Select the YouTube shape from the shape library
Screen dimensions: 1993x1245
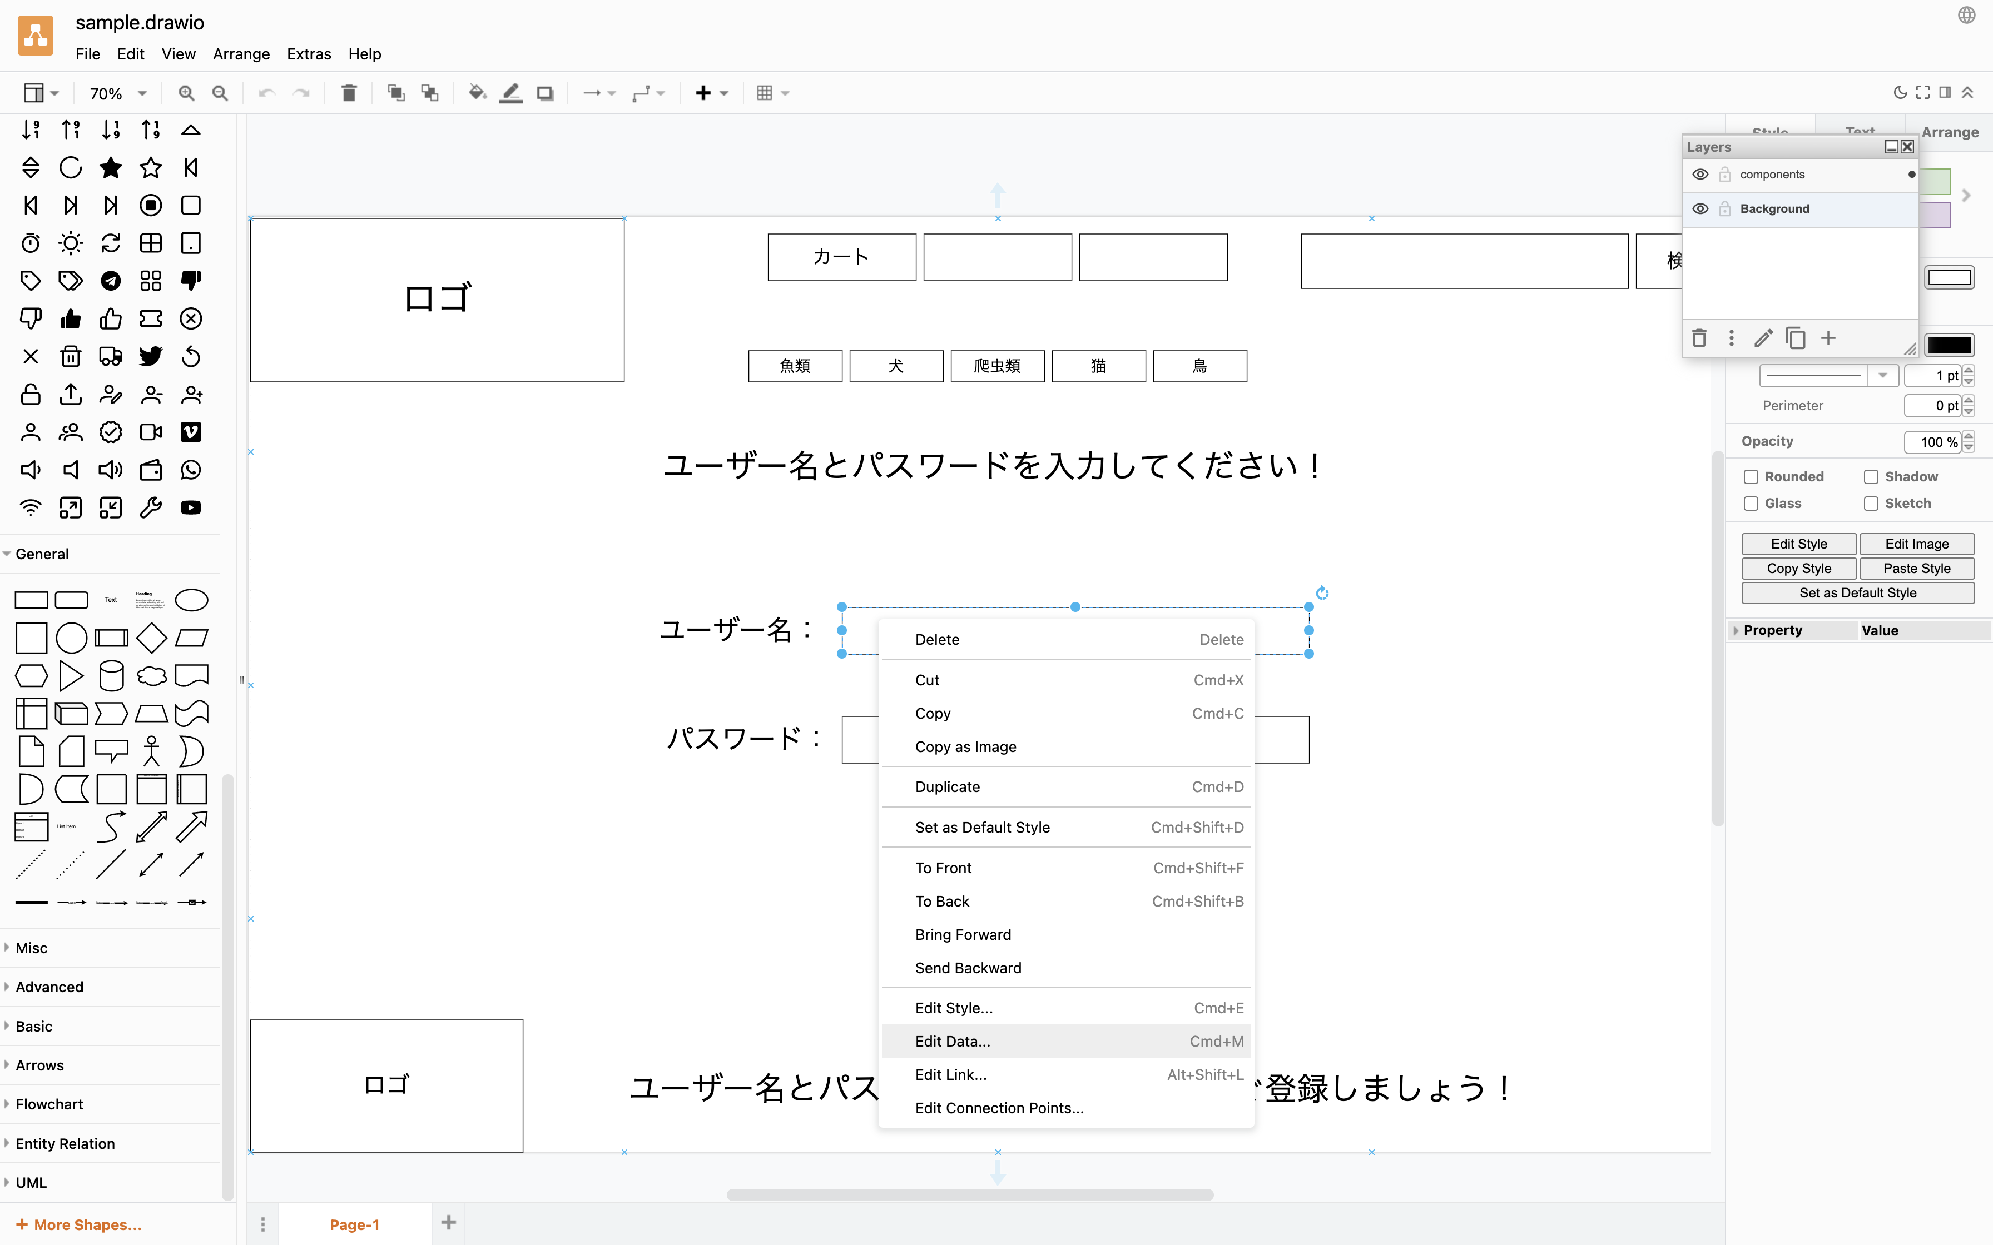point(191,508)
